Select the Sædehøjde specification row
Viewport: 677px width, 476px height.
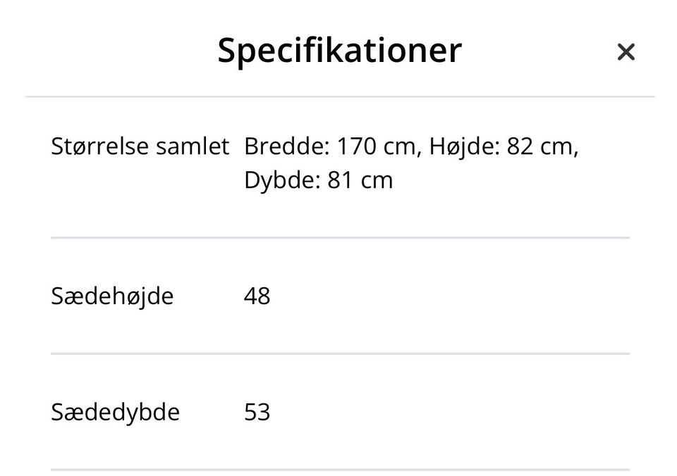212,296
